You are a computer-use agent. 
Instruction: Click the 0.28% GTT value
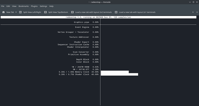click(x=95, y=70)
